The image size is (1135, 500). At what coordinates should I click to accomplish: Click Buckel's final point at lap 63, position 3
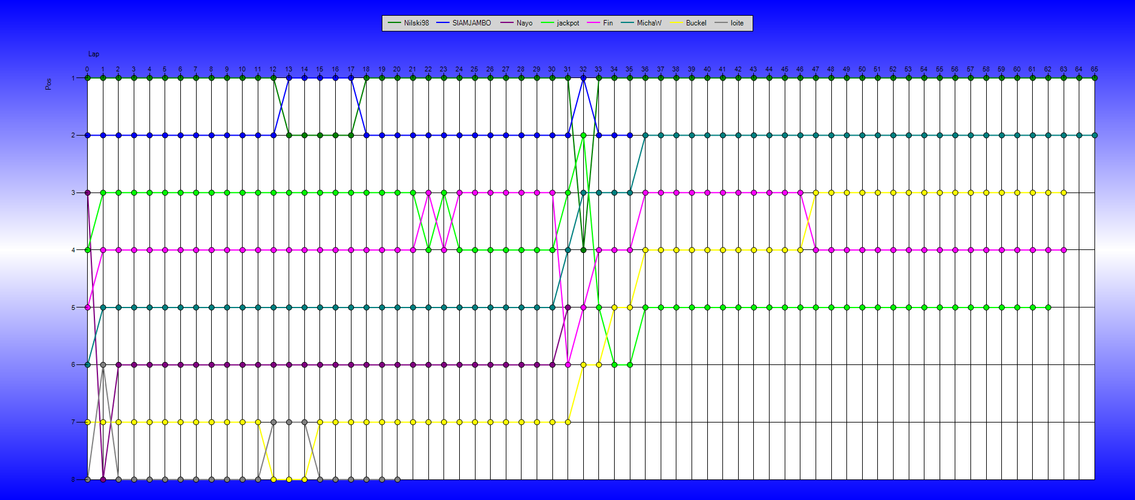[1064, 192]
